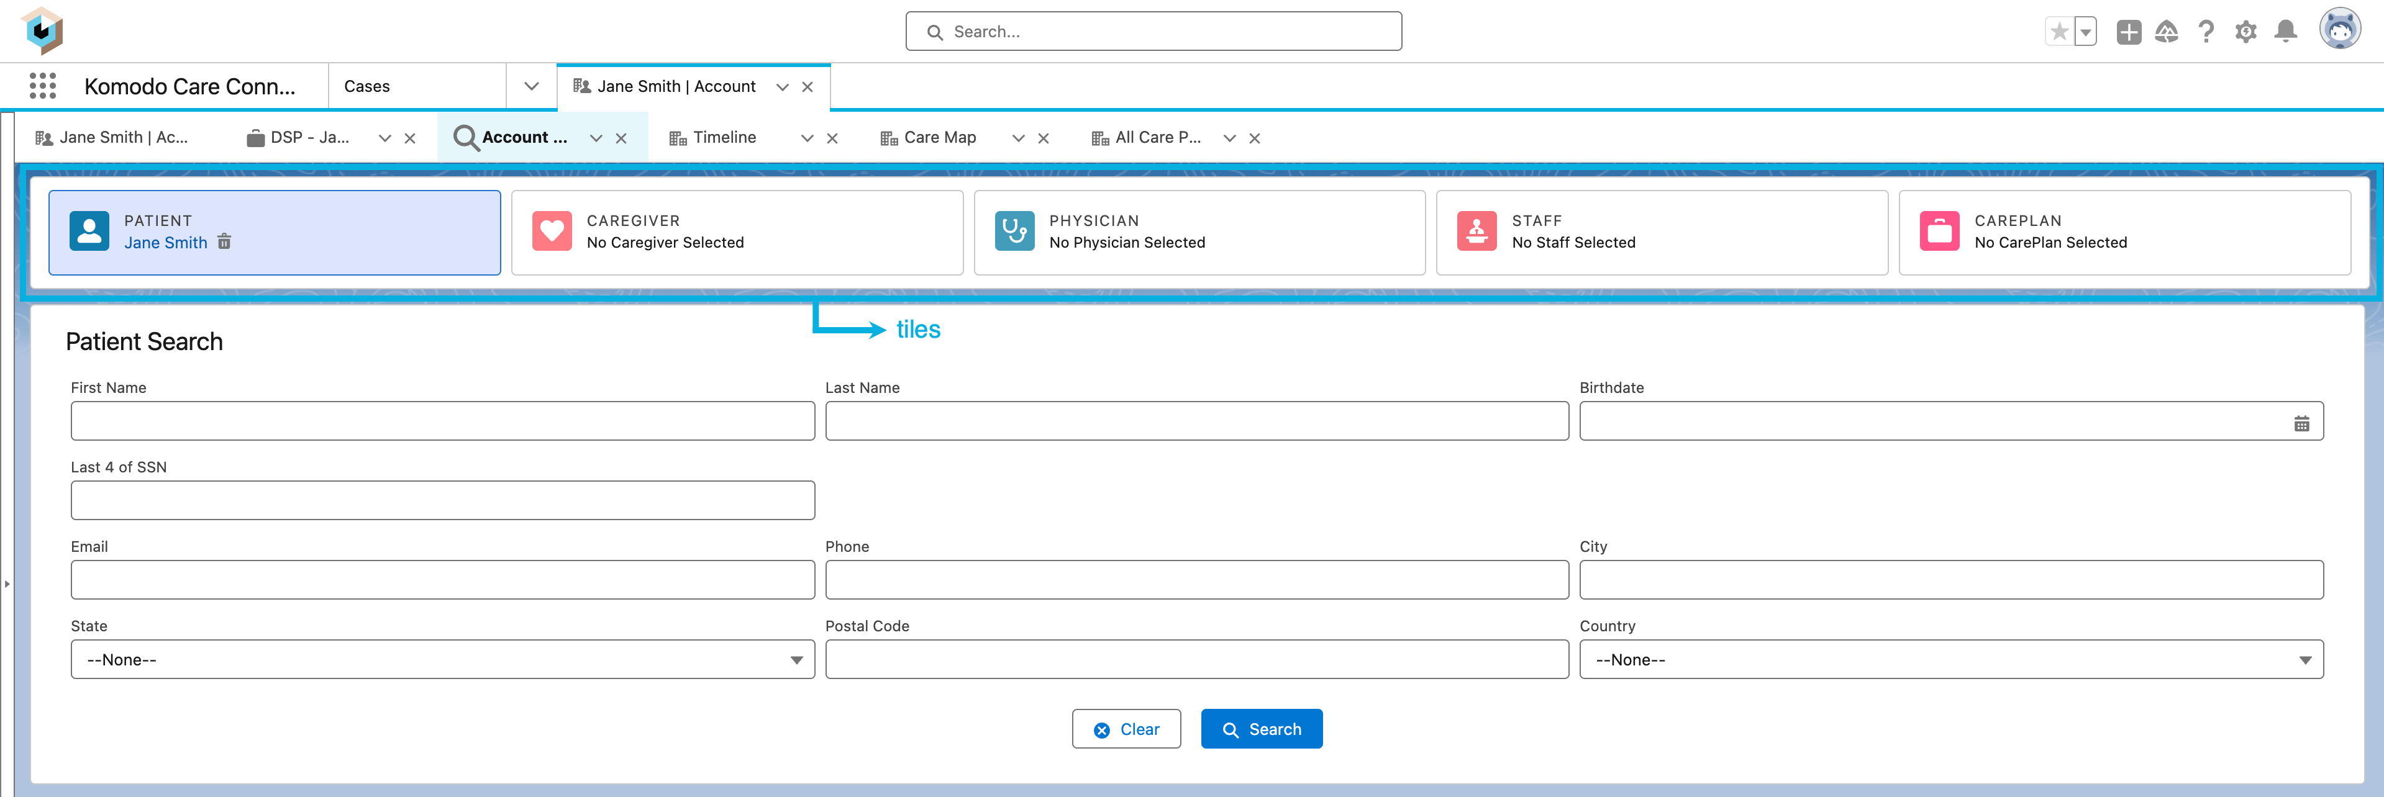Image resolution: width=2384 pixels, height=797 pixels.
Task: Click the First Name input field
Action: (442, 421)
